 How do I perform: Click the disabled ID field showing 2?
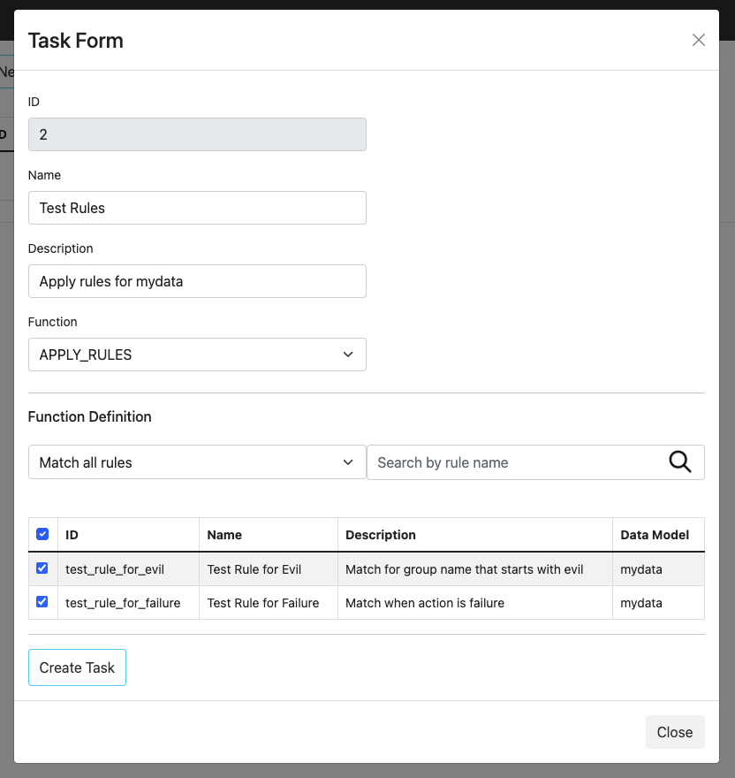point(197,134)
